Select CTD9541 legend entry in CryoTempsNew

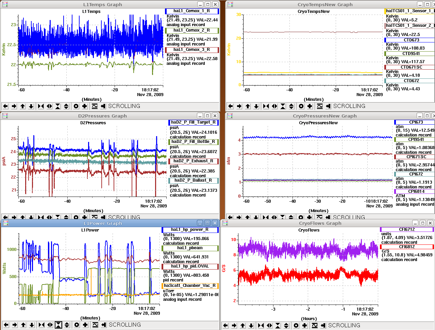click(409, 54)
